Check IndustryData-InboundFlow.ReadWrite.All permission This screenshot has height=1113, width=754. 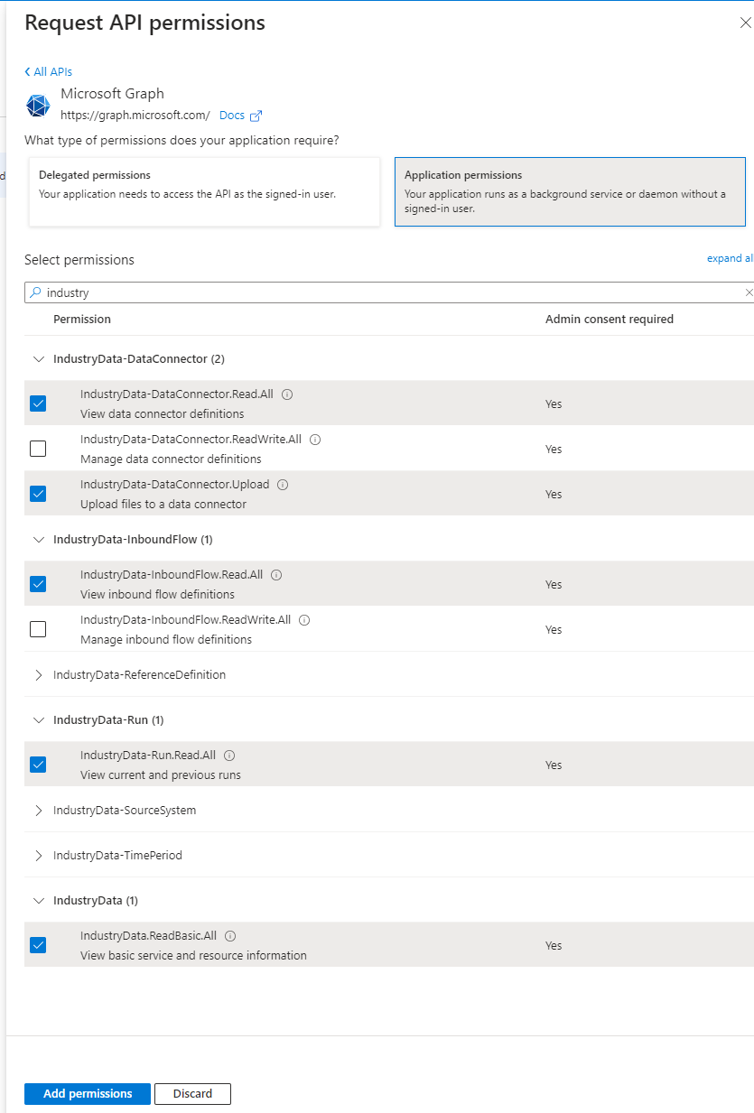click(x=38, y=629)
